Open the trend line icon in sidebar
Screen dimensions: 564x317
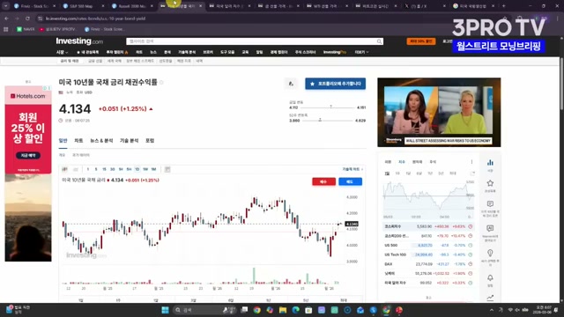tap(490, 298)
